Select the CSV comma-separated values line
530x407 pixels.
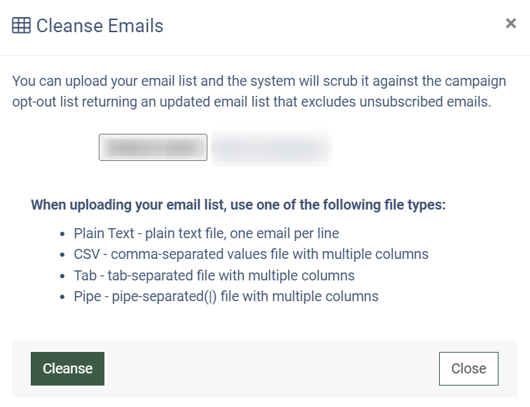251,254
